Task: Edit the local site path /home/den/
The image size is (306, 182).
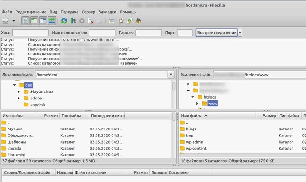Action: 101,75
